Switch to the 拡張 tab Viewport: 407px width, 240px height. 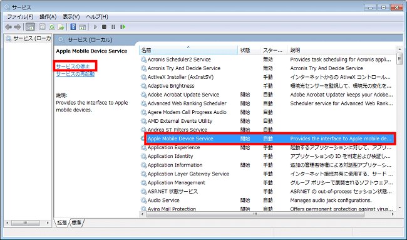click(62, 222)
